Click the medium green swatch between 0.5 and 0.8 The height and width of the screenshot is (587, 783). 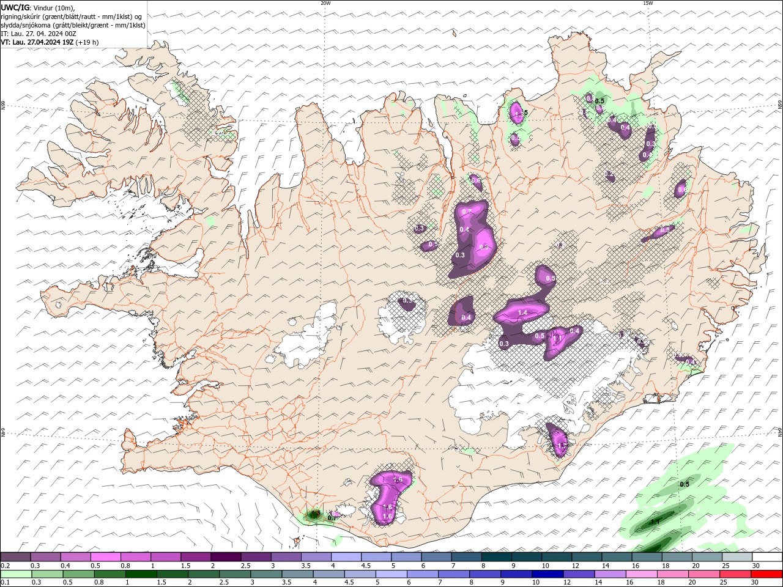pos(78,574)
